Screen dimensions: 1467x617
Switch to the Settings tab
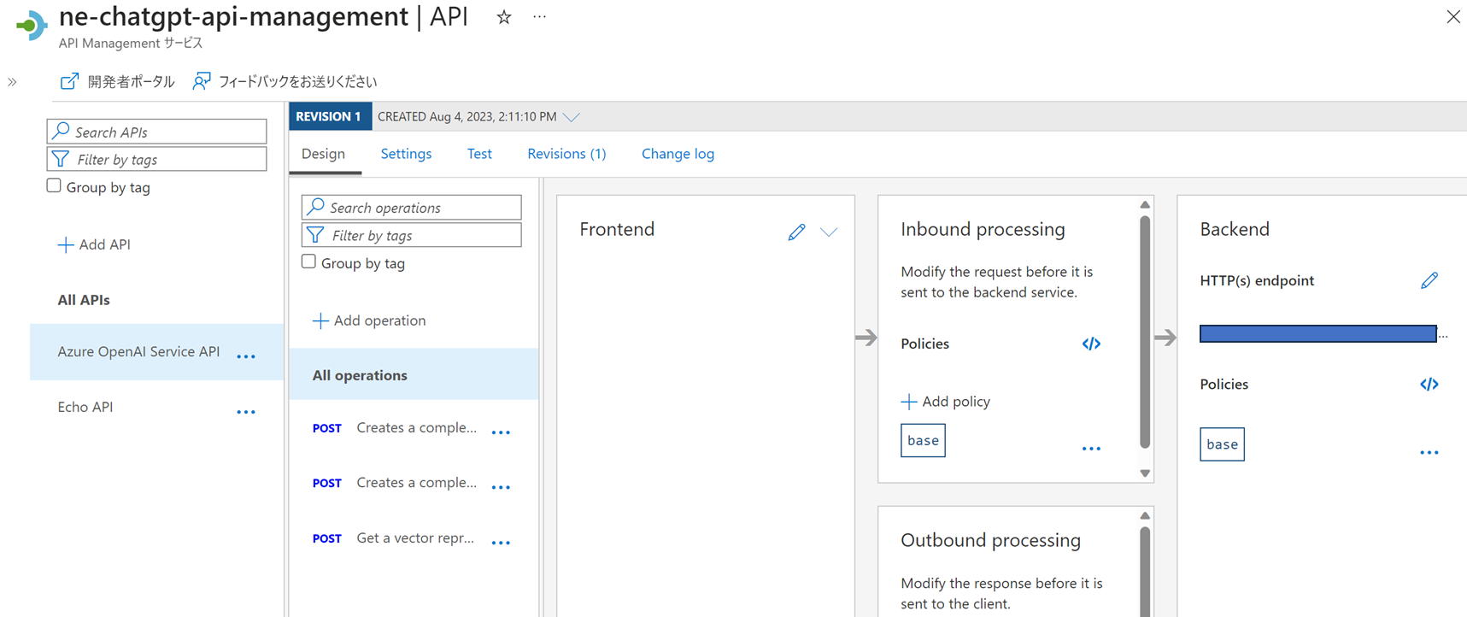tap(406, 154)
